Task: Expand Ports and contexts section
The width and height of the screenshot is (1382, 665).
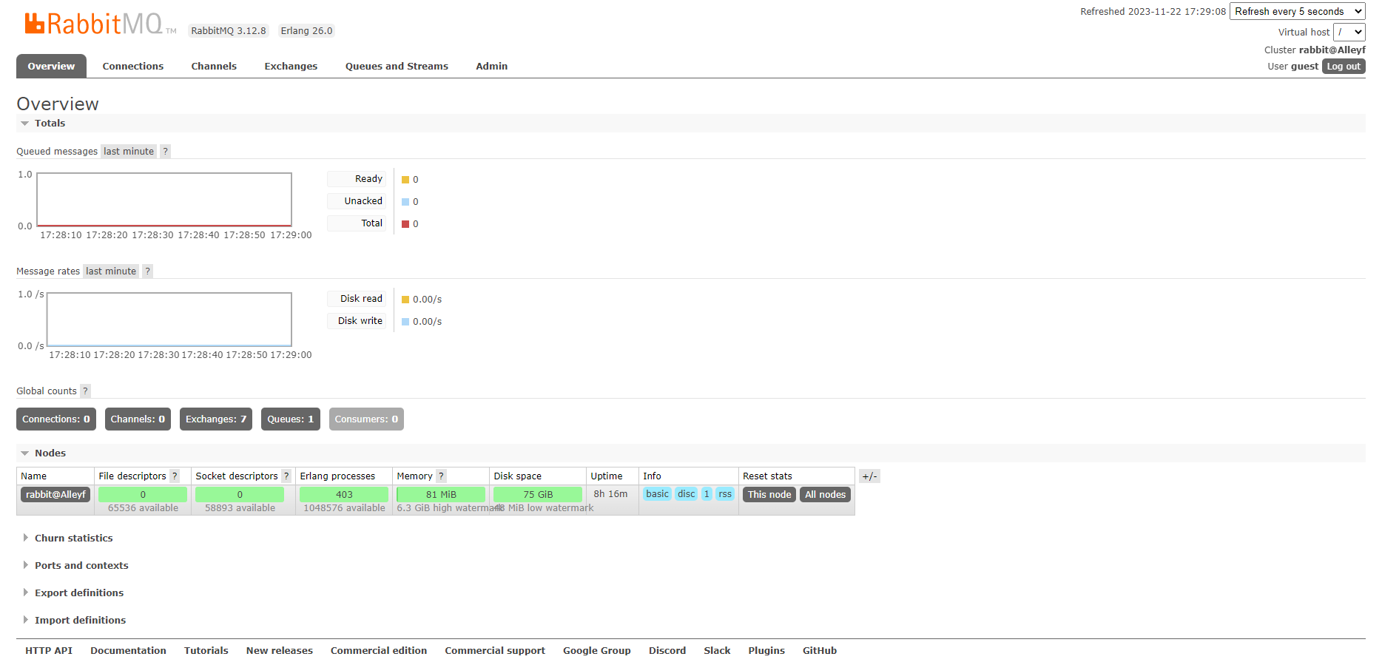Action: [81, 566]
